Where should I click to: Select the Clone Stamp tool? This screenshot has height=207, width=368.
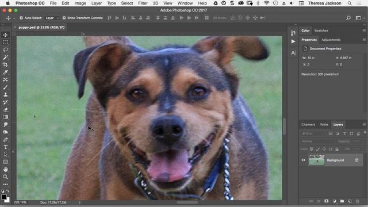click(x=5, y=95)
